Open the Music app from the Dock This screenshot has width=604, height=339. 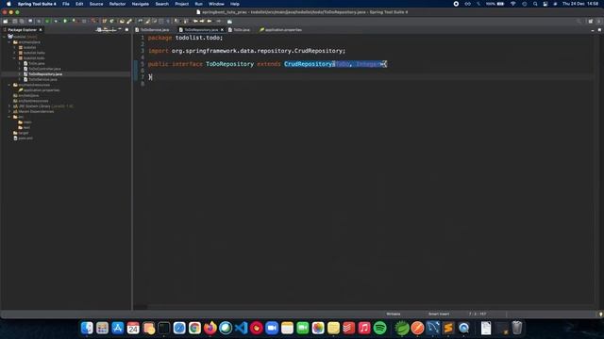tap(364, 328)
